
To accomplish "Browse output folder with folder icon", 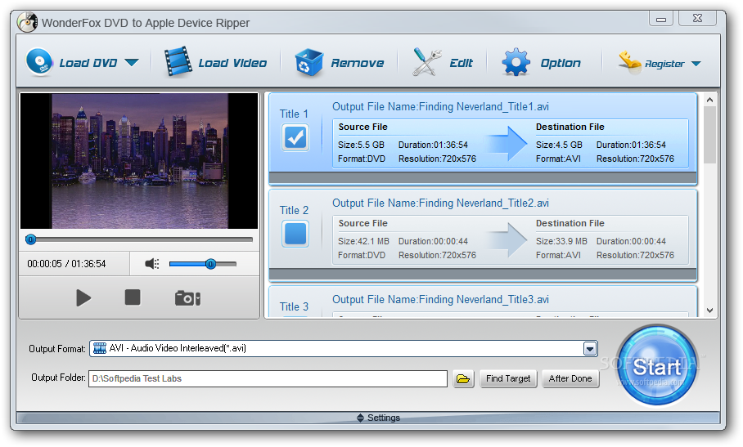I will click(463, 379).
